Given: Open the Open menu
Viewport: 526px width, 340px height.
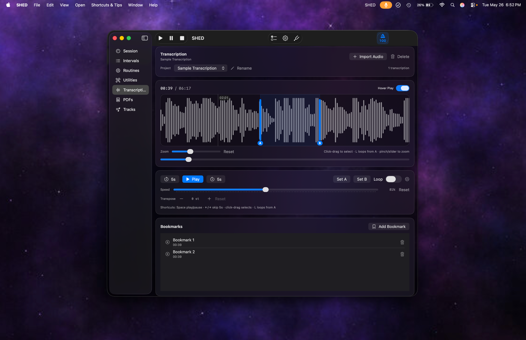Looking at the screenshot, I should pos(80,5).
